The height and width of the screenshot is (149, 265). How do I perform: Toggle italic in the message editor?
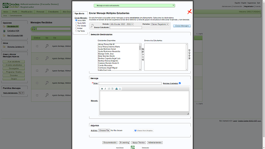click(x=105, y=89)
